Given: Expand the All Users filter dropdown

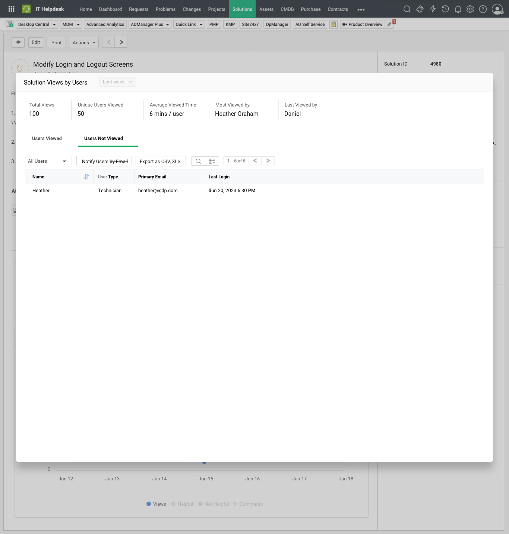Looking at the screenshot, I should [x=48, y=161].
